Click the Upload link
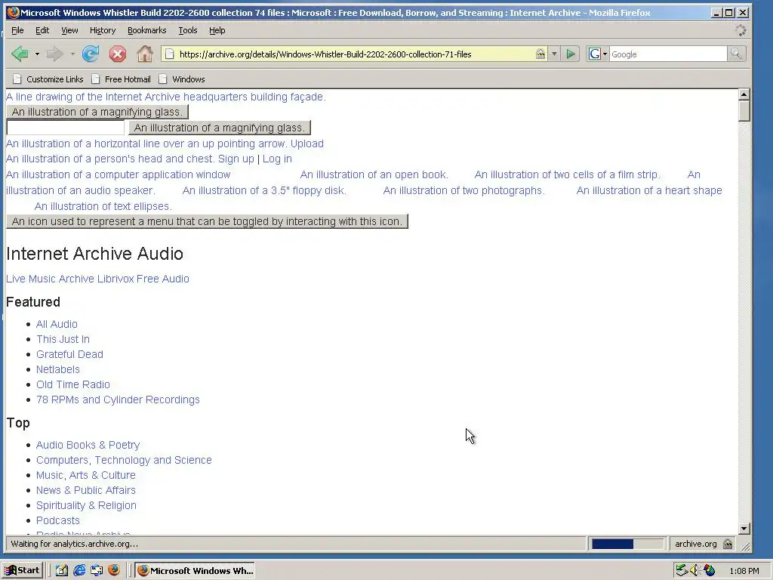This screenshot has height=580, width=773. 307,143
